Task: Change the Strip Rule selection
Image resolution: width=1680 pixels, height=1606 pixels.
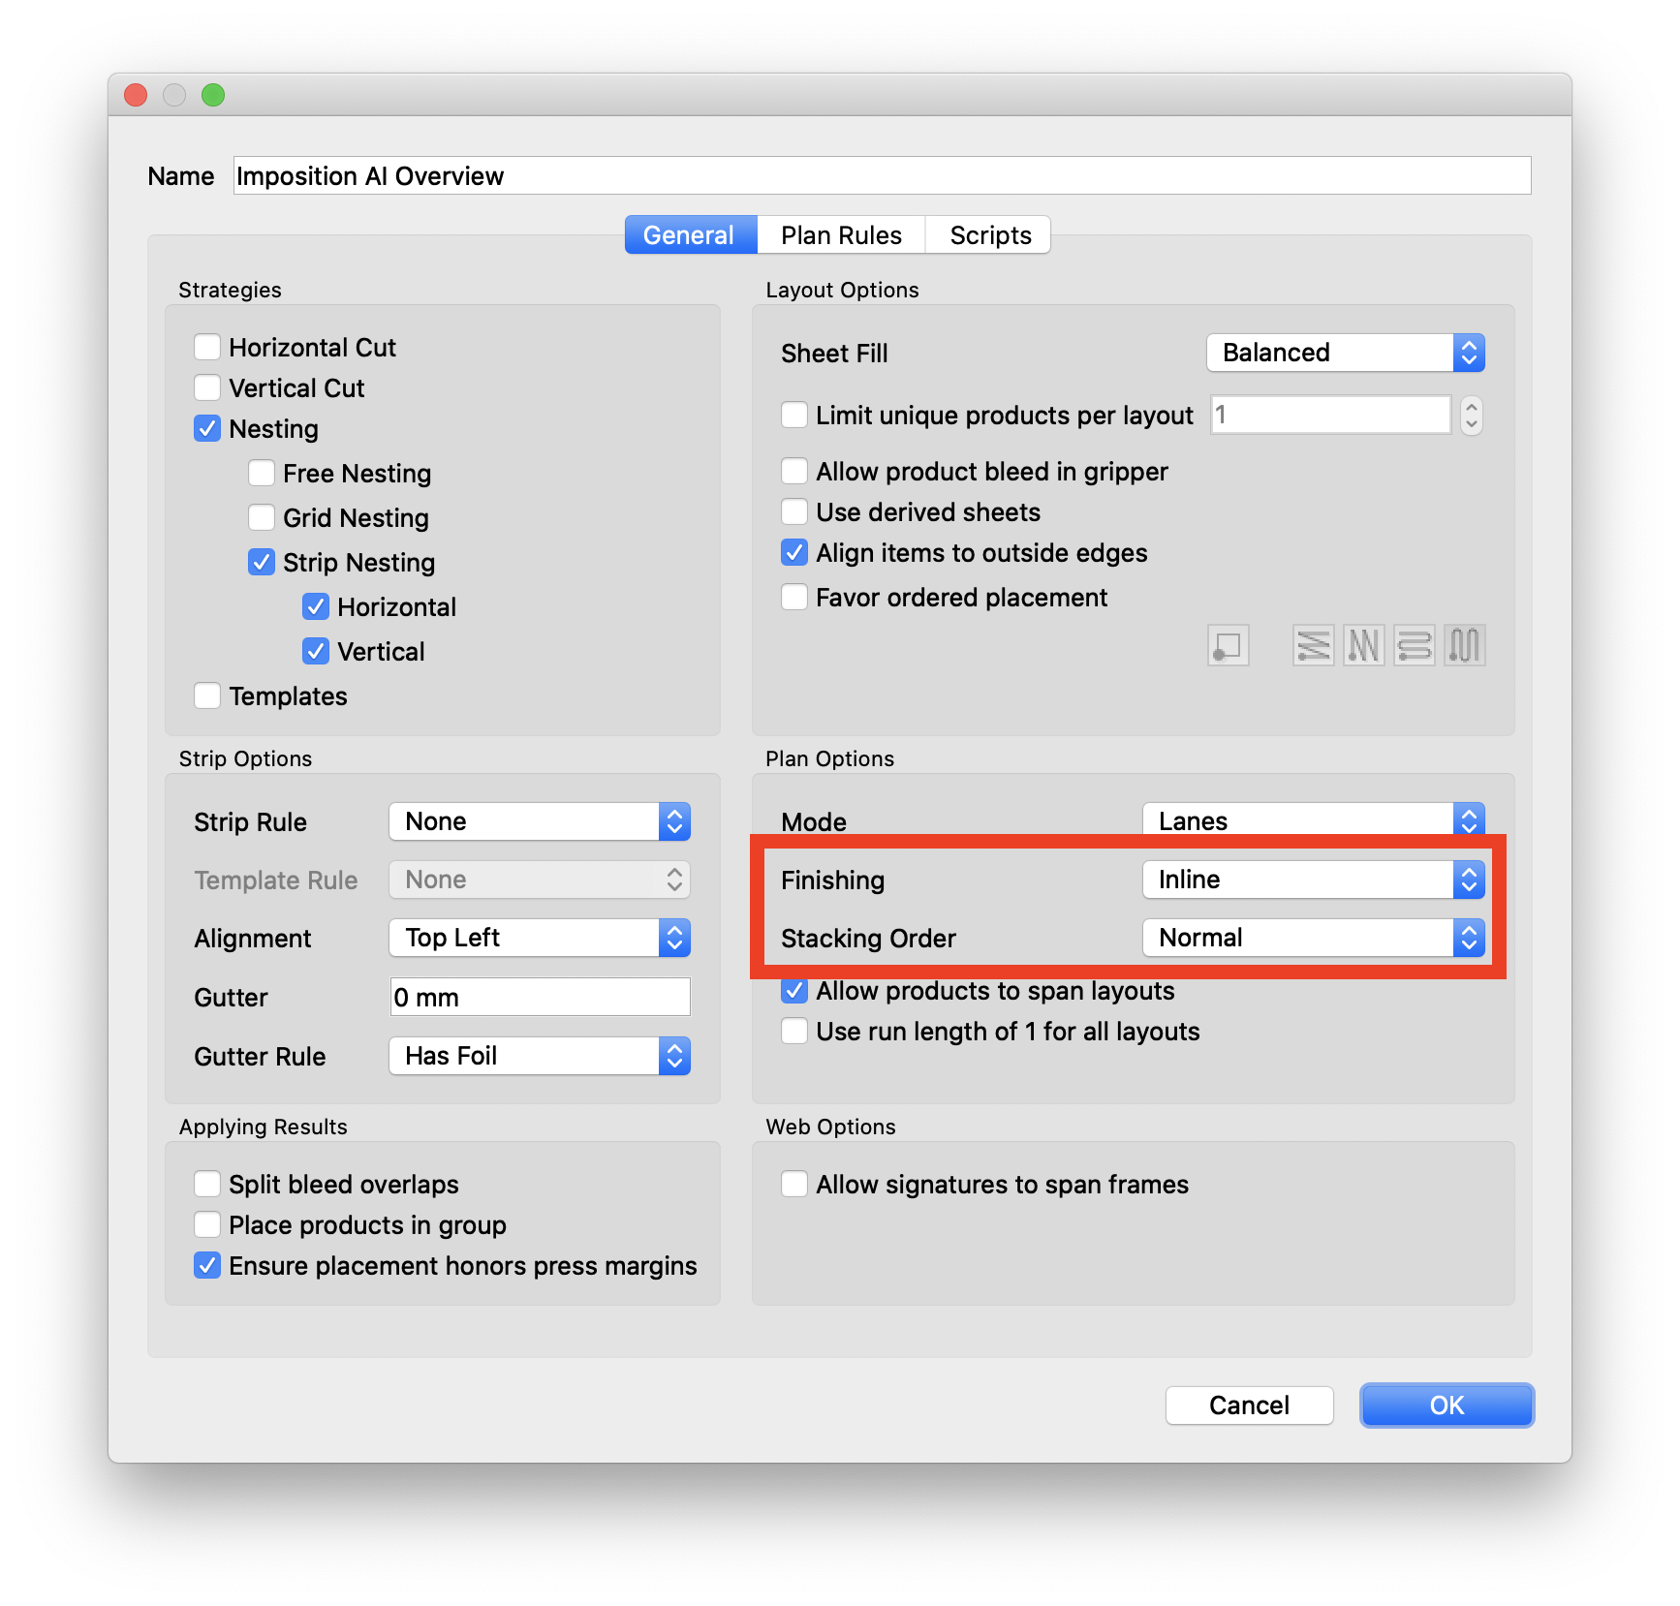Action: 673,820
